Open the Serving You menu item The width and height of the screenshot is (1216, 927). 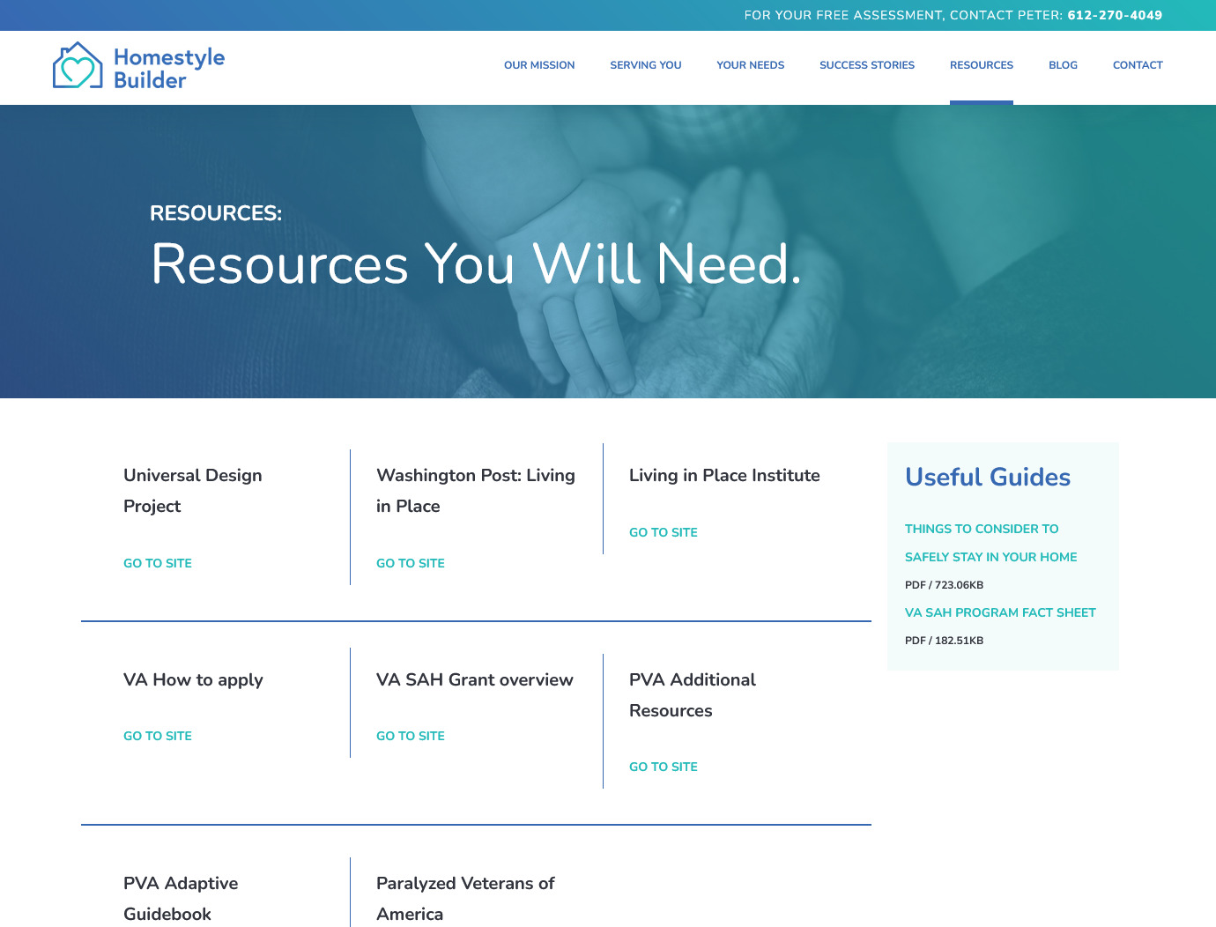pyautogui.click(x=646, y=65)
